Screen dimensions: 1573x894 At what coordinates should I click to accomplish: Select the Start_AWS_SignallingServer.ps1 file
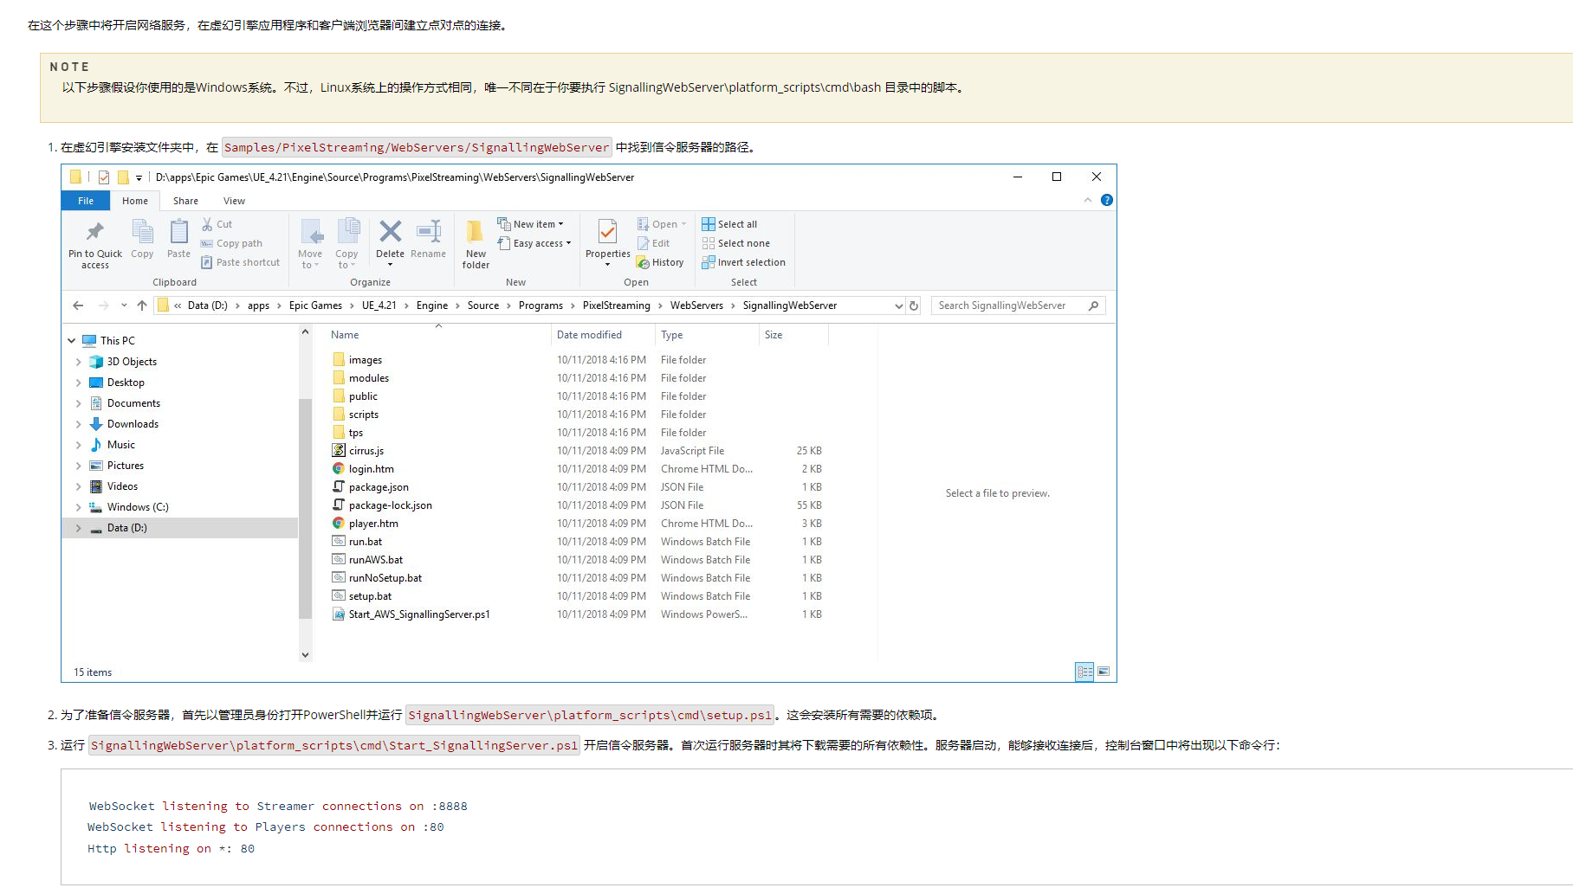click(x=419, y=614)
